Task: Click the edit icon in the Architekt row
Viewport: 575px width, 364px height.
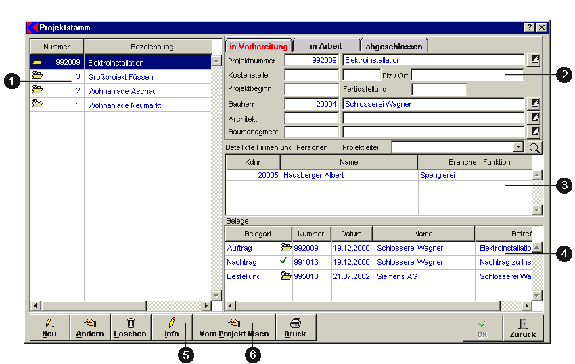Action: (x=534, y=118)
